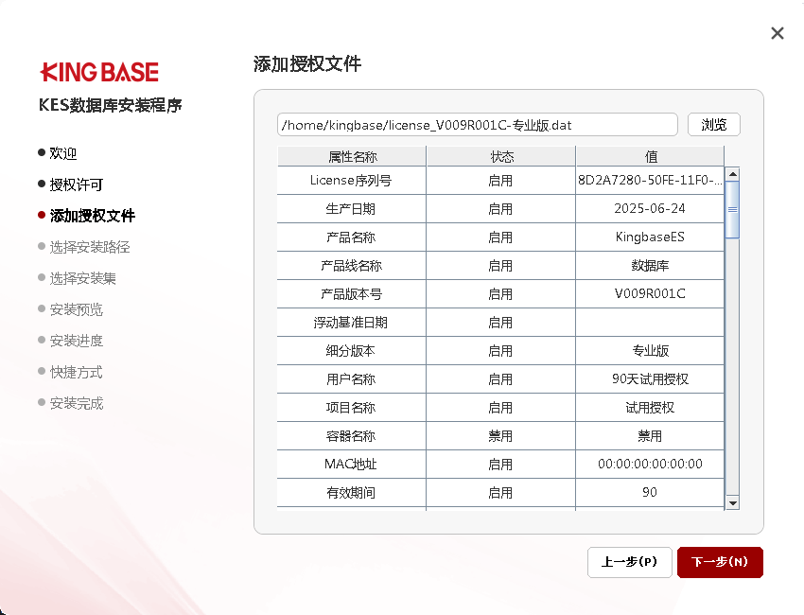Select the License序列号 table row
The image size is (804, 615).
coord(352,180)
